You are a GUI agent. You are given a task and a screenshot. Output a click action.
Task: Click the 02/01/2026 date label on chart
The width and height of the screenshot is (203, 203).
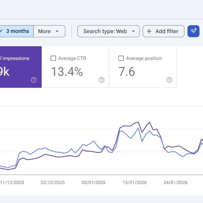94,182
